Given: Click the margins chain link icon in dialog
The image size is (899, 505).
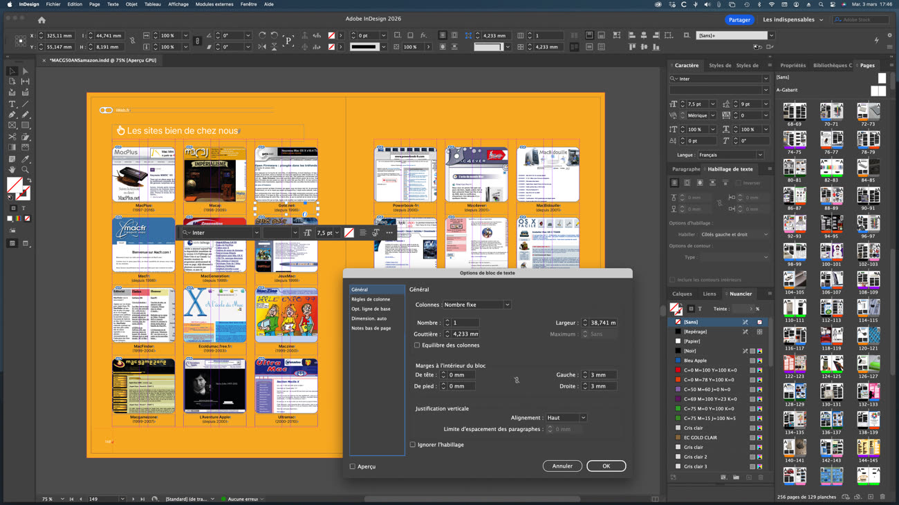Looking at the screenshot, I should coord(517,380).
